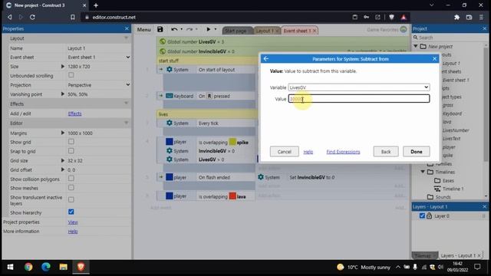Screen dimensions: 491x276
Task: Click the Save project disk icon
Action: coord(160,29)
